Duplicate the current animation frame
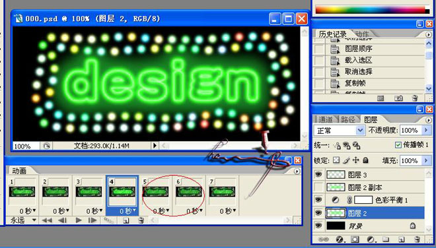This screenshot has height=248, width=436. click(x=126, y=220)
